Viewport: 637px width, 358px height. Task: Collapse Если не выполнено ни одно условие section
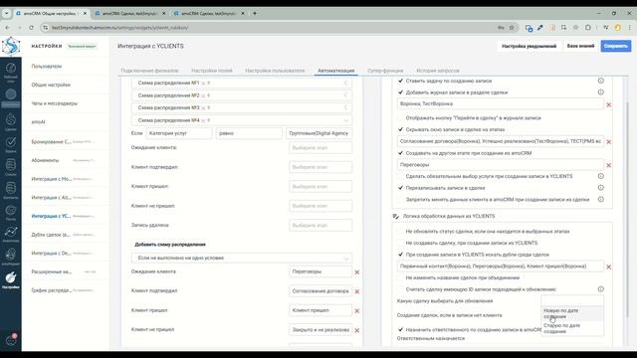(345, 259)
